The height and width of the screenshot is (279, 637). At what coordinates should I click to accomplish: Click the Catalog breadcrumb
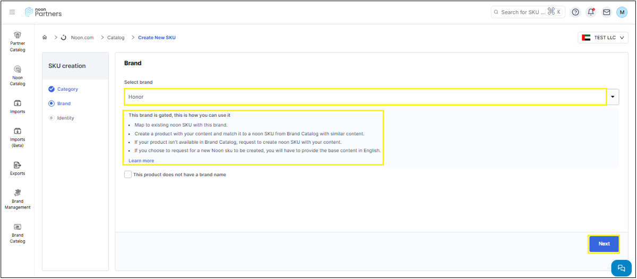(116, 38)
